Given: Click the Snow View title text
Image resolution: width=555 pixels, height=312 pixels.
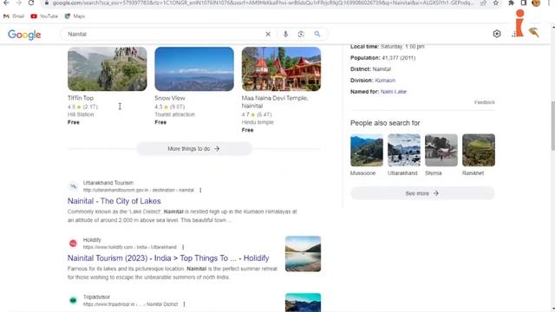Looking at the screenshot, I should [170, 98].
